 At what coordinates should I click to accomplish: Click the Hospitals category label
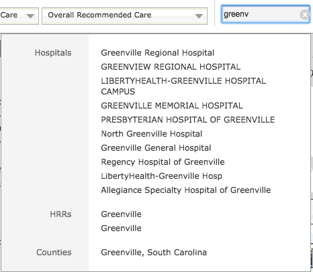point(53,53)
